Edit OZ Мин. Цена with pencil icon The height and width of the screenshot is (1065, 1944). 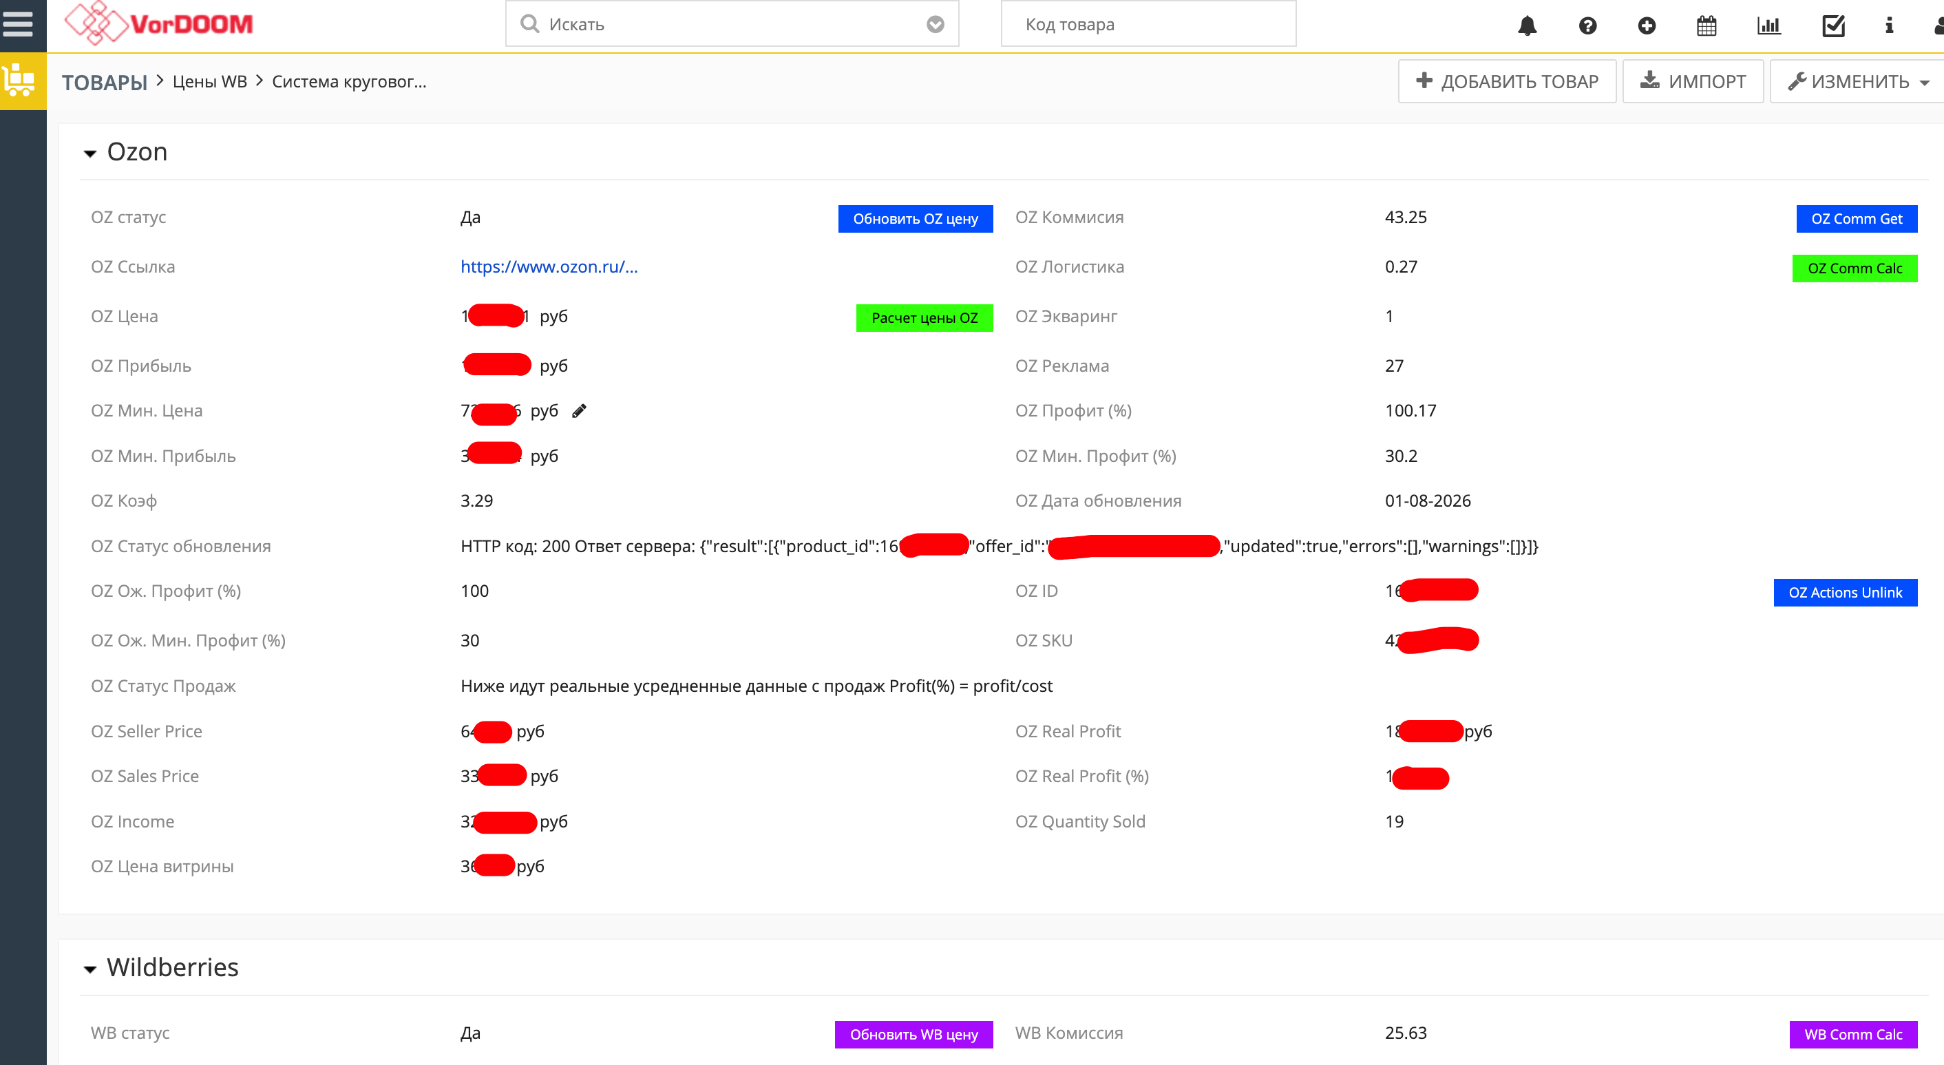[x=579, y=410]
